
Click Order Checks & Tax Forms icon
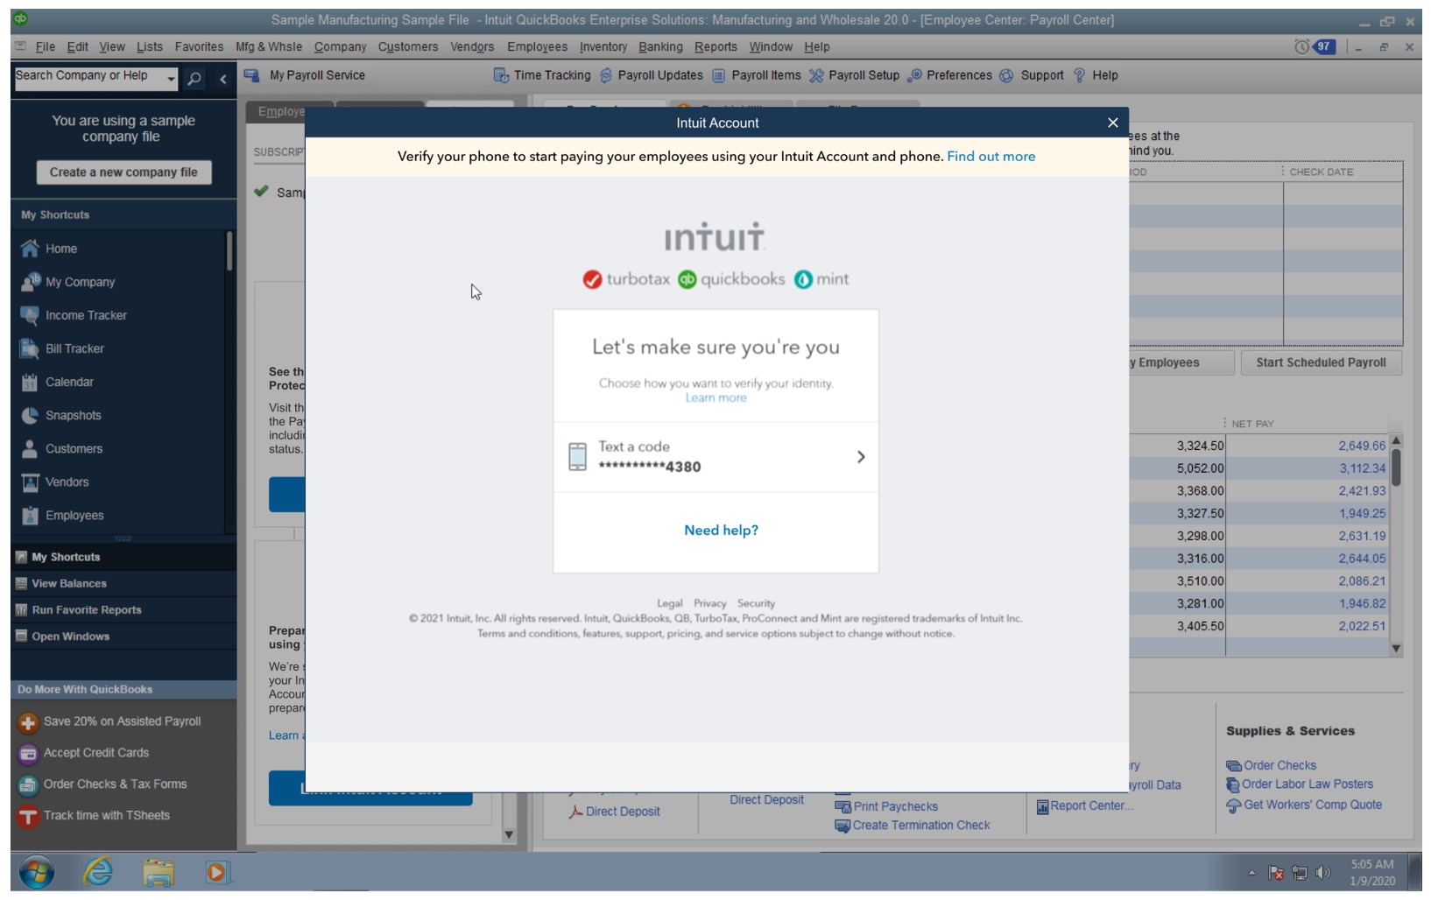coord(28,785)
